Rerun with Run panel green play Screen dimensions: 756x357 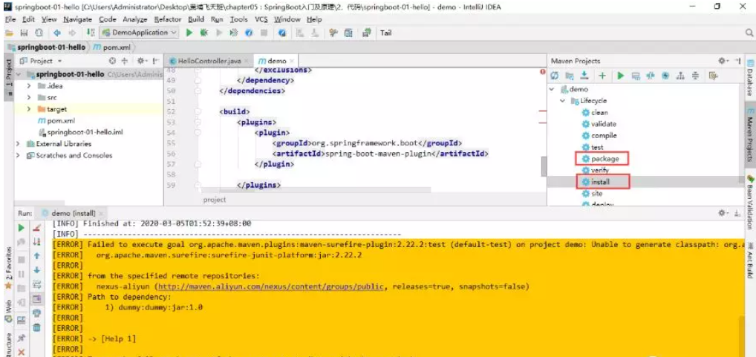point(22,227)
